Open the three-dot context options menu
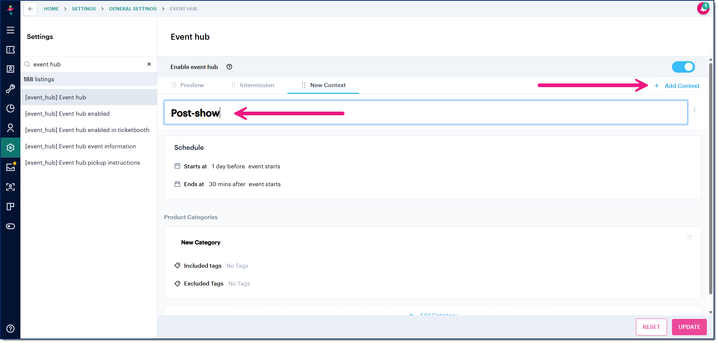Image resolution: width=718 pixels, height=343 pixels. [x=695, y=110]
